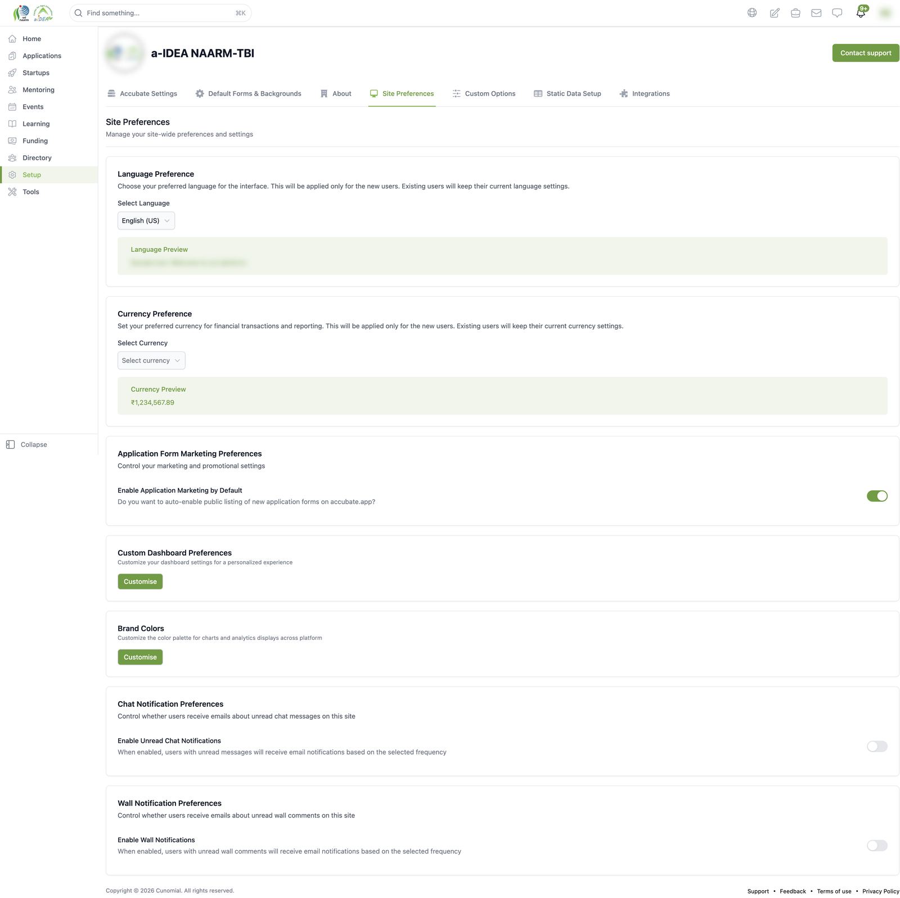Click Customise under Custom Dashboard Preferences
This screenshot has height=898, width=900.
point(140,581)
